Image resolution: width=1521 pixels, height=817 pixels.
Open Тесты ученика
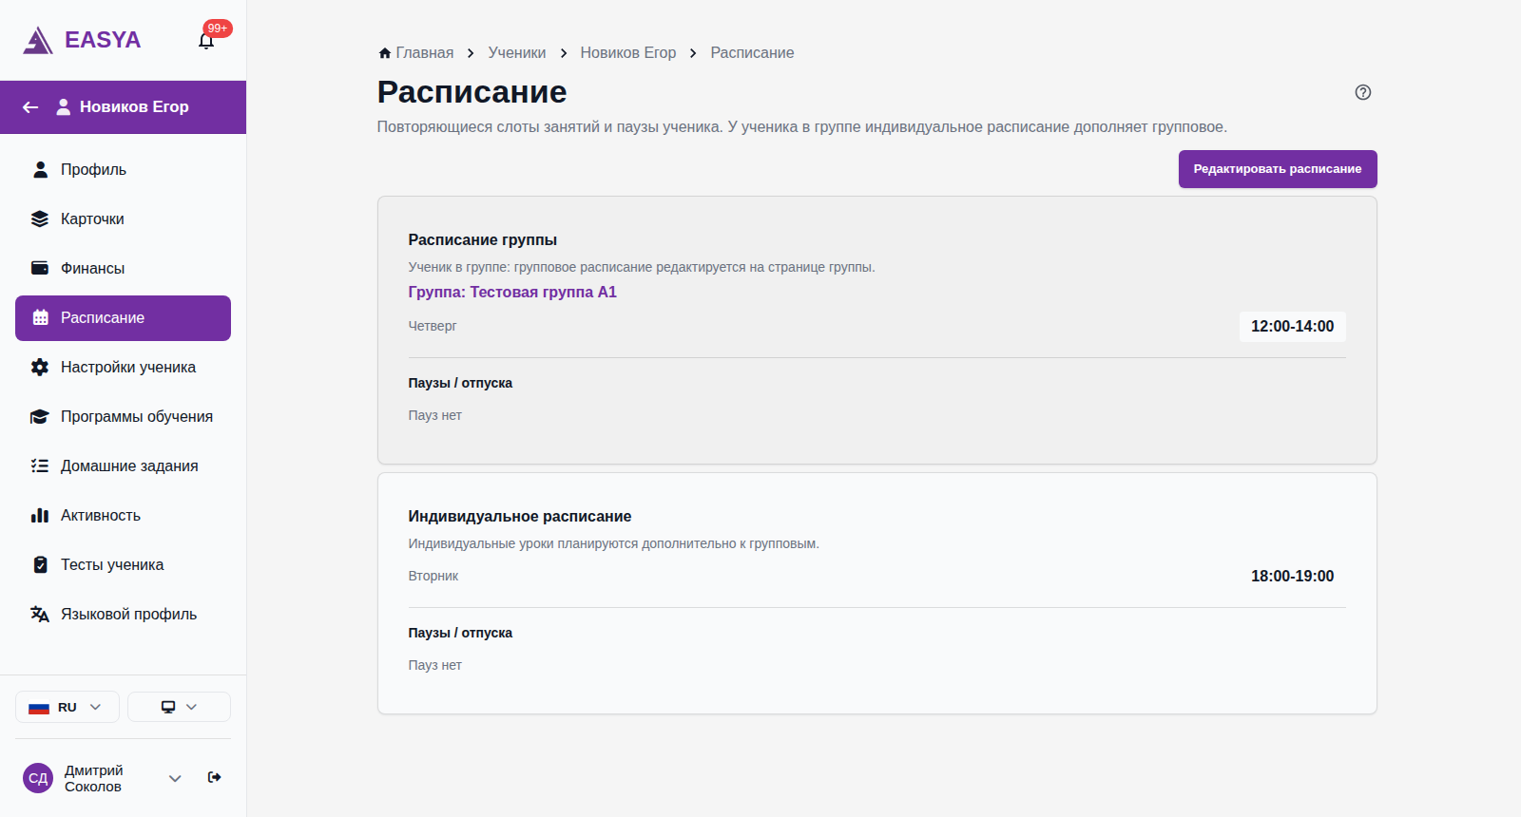coord(123,565)
